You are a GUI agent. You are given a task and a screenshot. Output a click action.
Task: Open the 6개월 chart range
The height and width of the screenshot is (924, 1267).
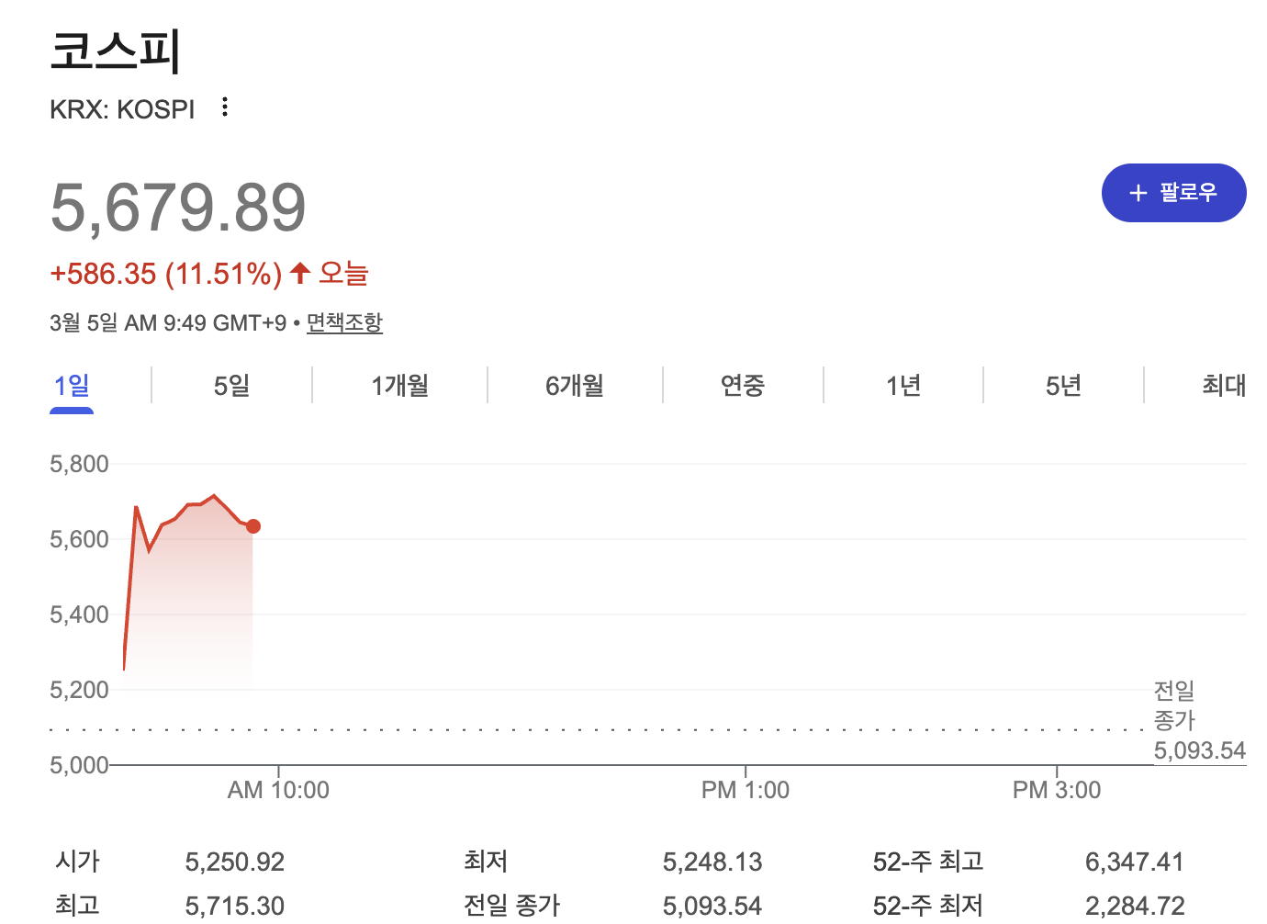575,386
